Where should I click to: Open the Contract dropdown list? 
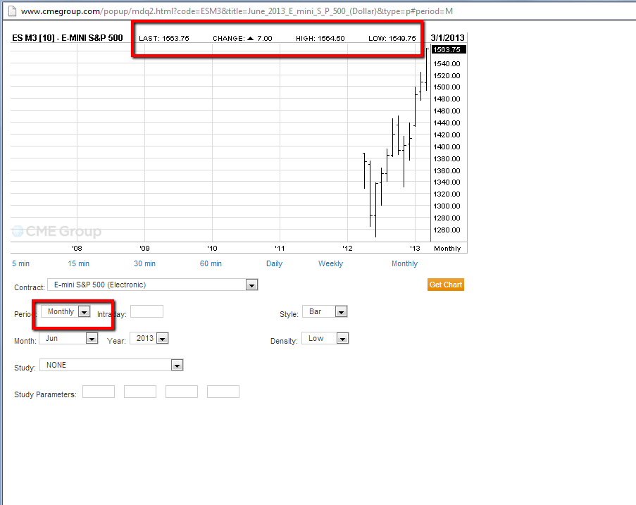(153, 285)
